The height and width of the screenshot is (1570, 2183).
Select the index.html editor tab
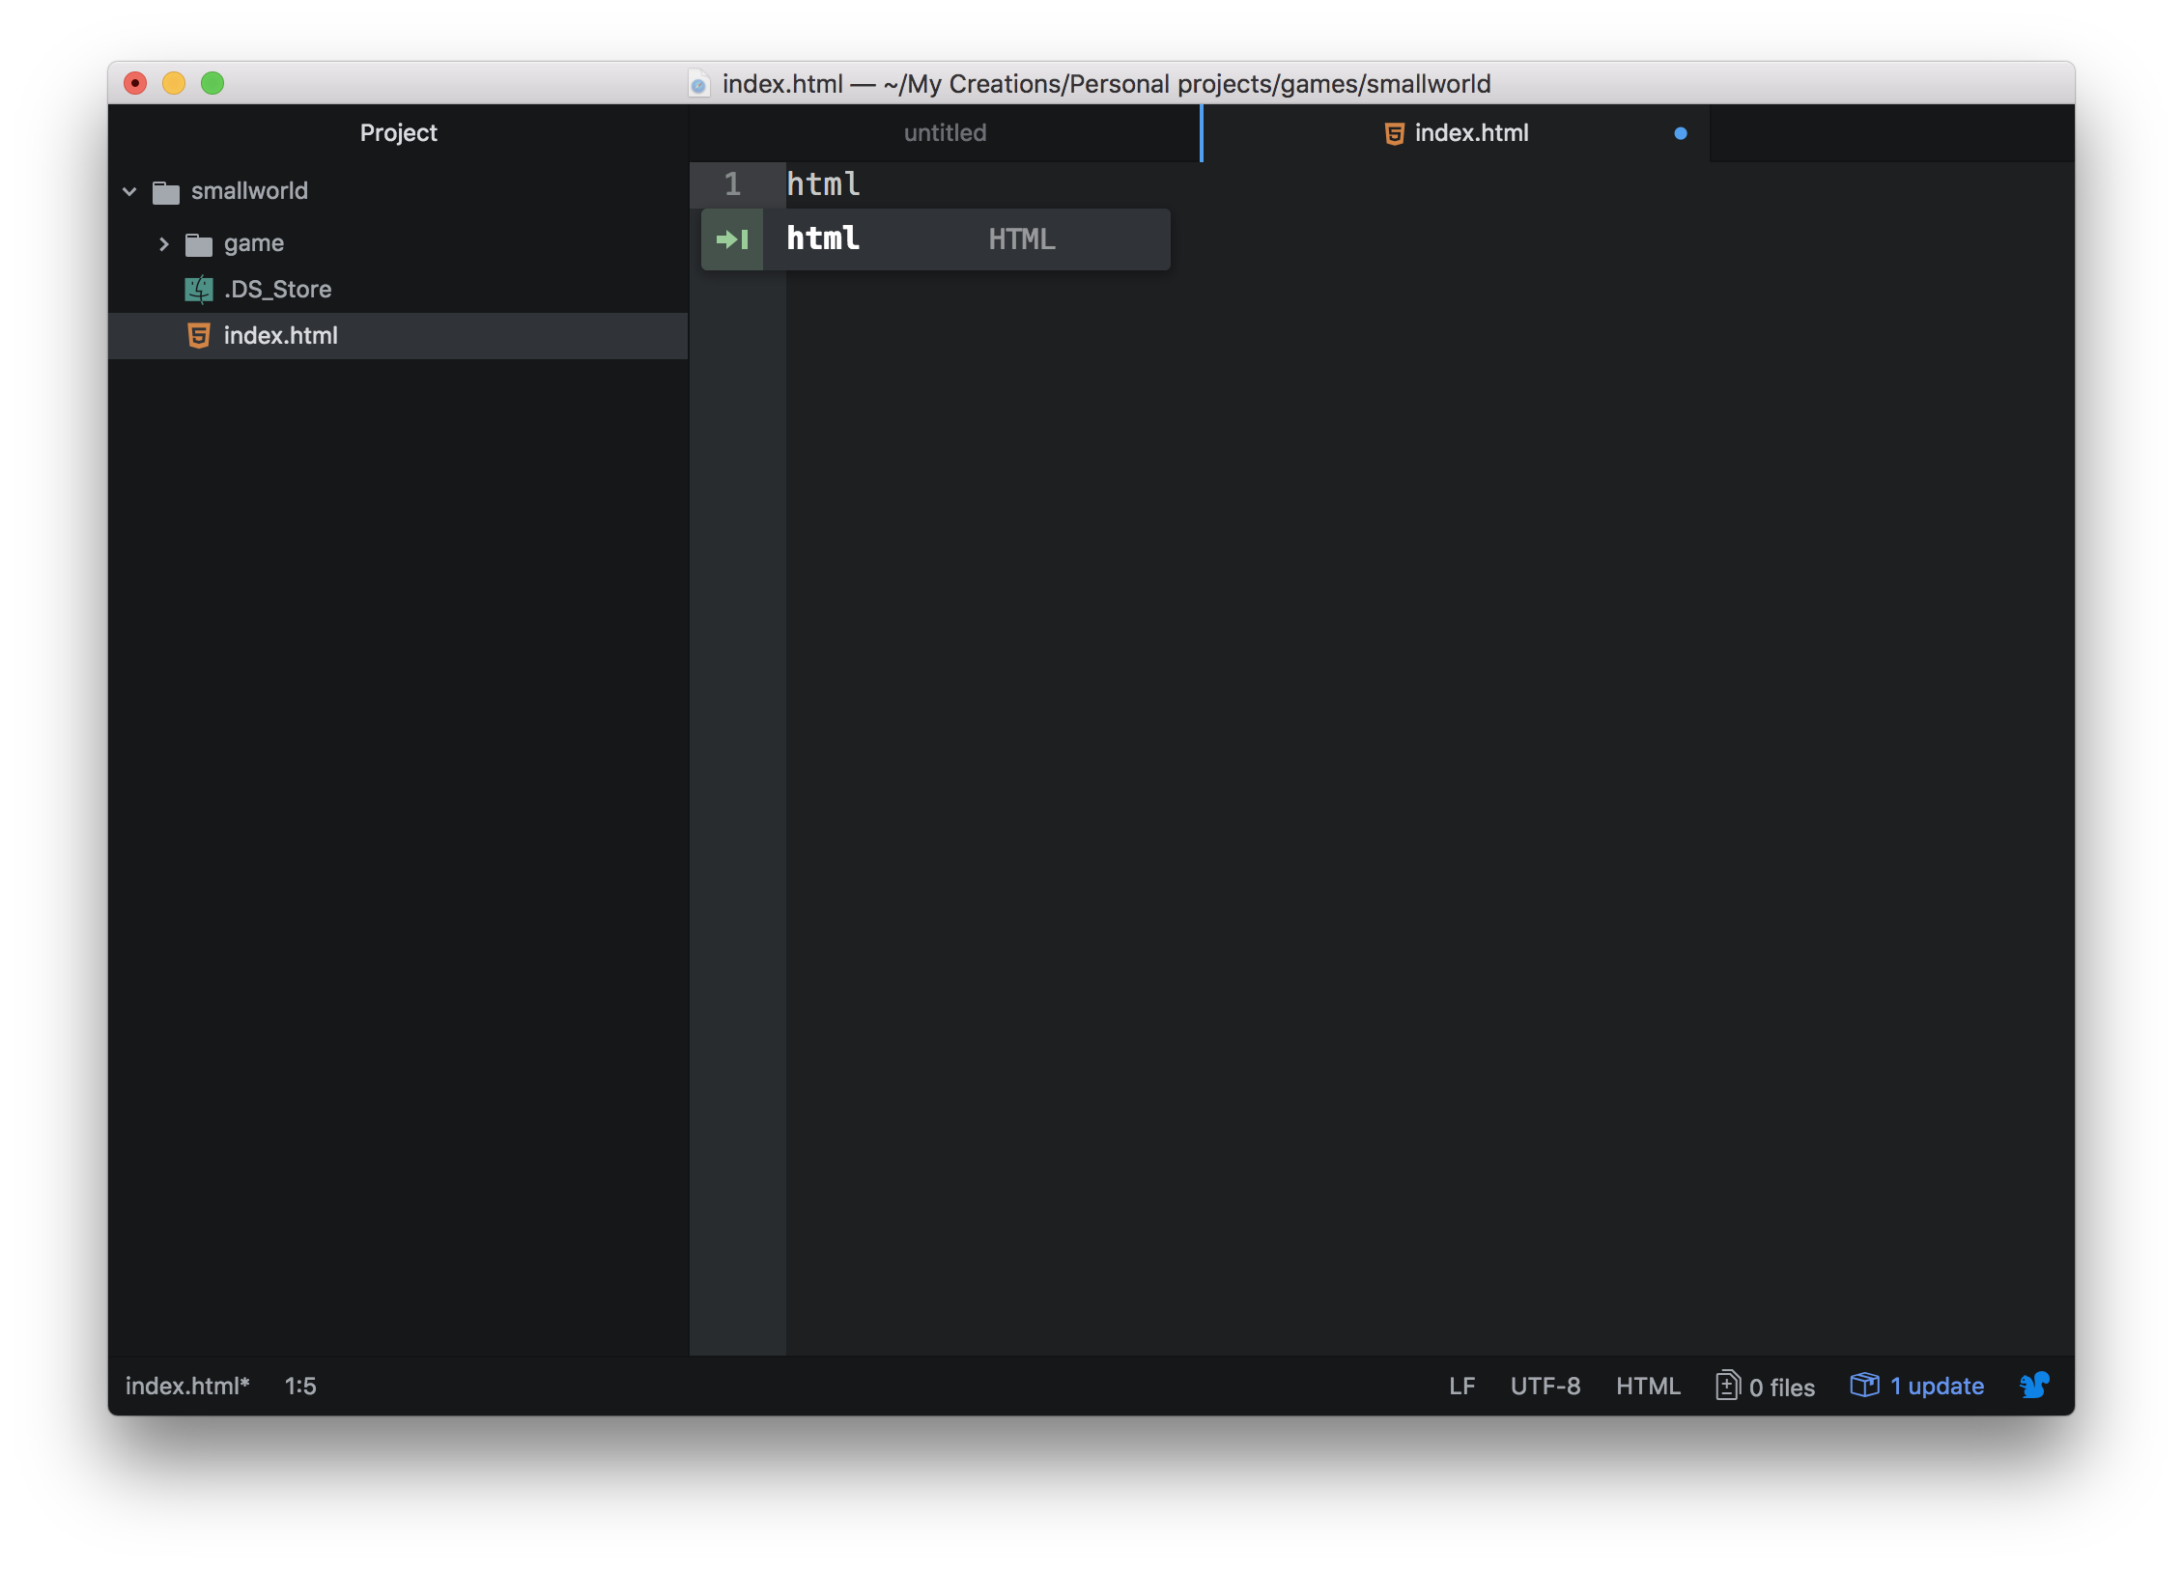coord(1470,133)
